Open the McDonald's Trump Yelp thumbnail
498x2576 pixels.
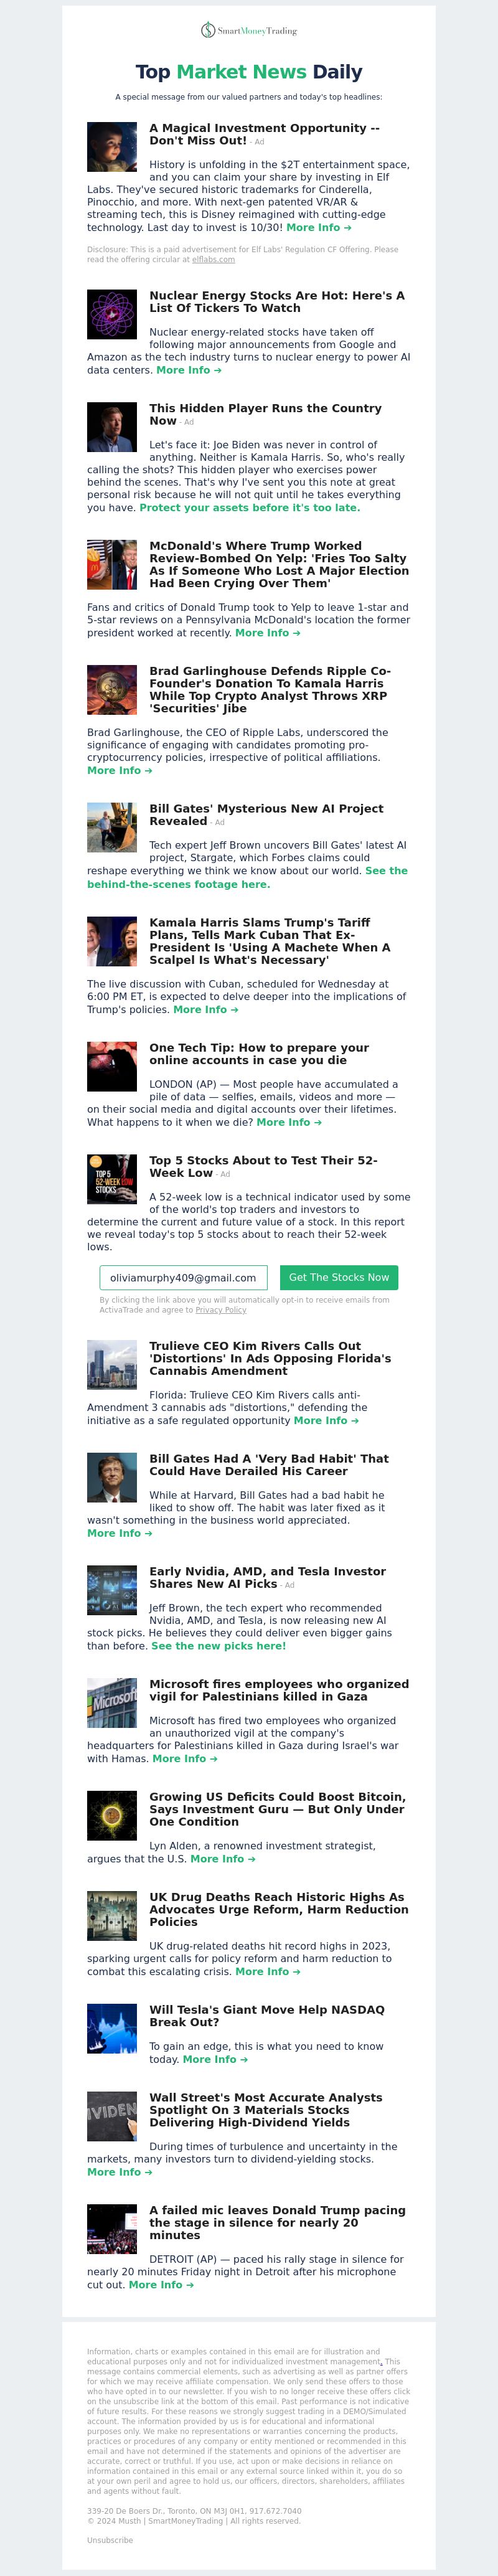[x=112, y=564]
